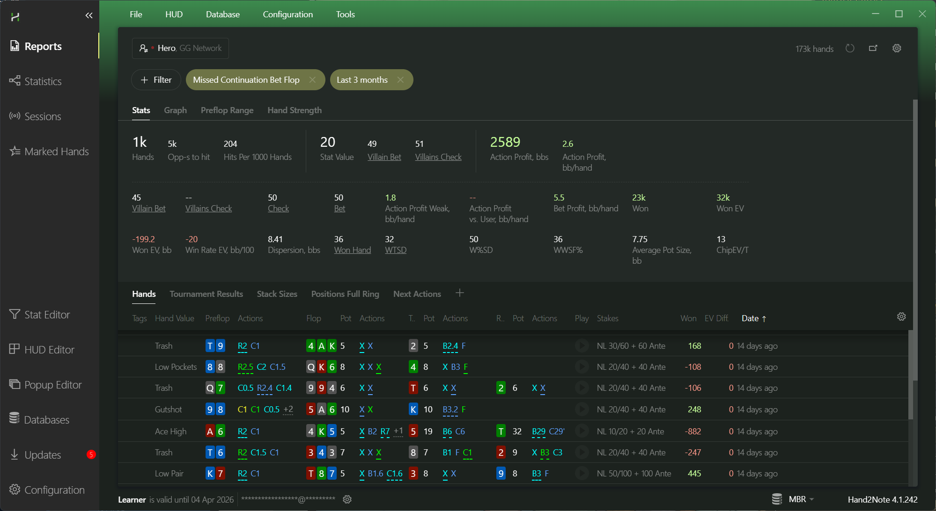
Task: Remove Last 3 months filter
Action: click(400, 80)
